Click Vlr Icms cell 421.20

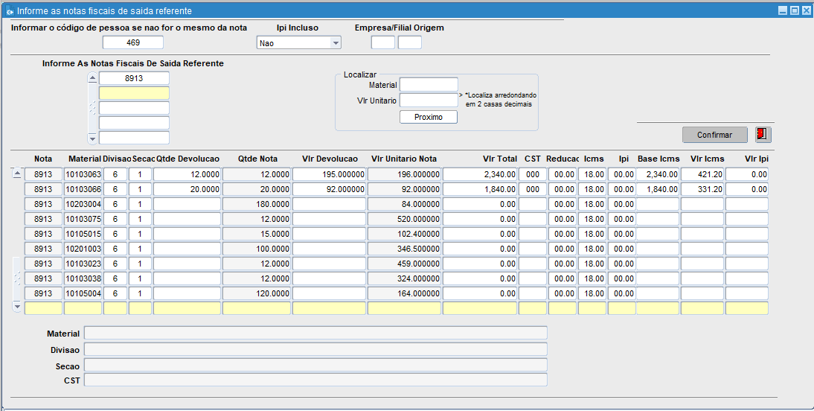[x=702, y=174]
